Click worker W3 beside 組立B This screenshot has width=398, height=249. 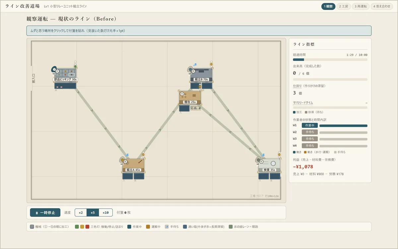pyautogui.click(x=190, y=70)
